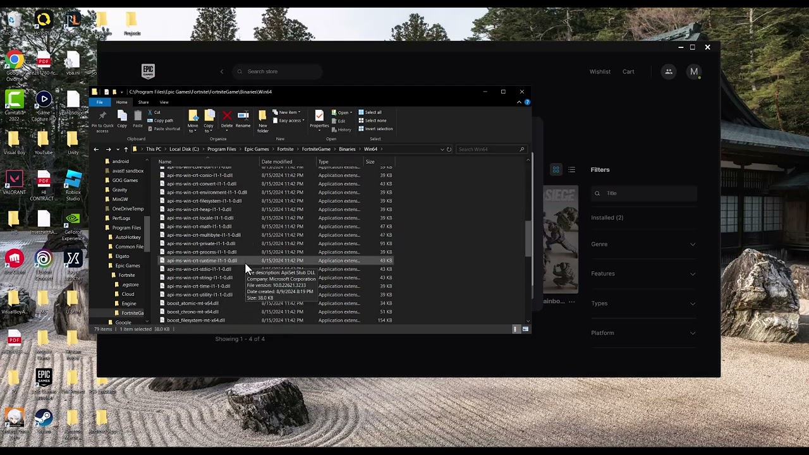Image resolution: width=809 pixels, height=455 pixels.
Task: Open MinGW folder in navigation pane
Action: tap(120, 199)
